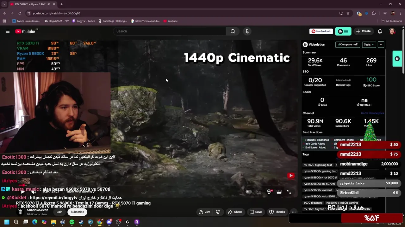Select tag 'ryzen 5 9600x gaming test'
The image size is (405, 227).
(x=320, y=171)
